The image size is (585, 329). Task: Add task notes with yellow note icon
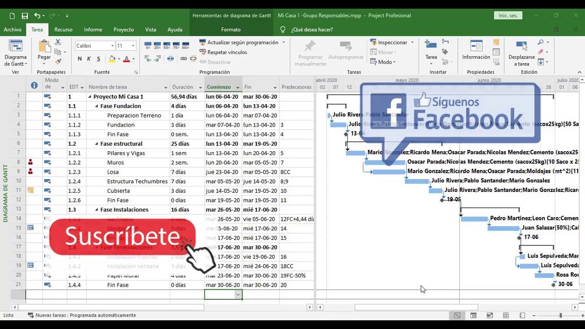(496, 42)
